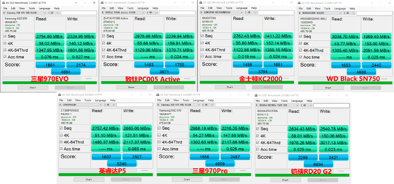The width and height of the screenshot is (394, 184).
Task: Click the empty text field in the Samsung 2B2QEXE7 window
Action: 78,13
